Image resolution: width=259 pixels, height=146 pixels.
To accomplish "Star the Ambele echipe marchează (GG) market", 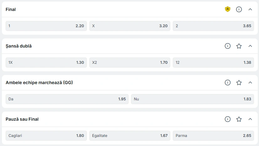I will point(239,83).
